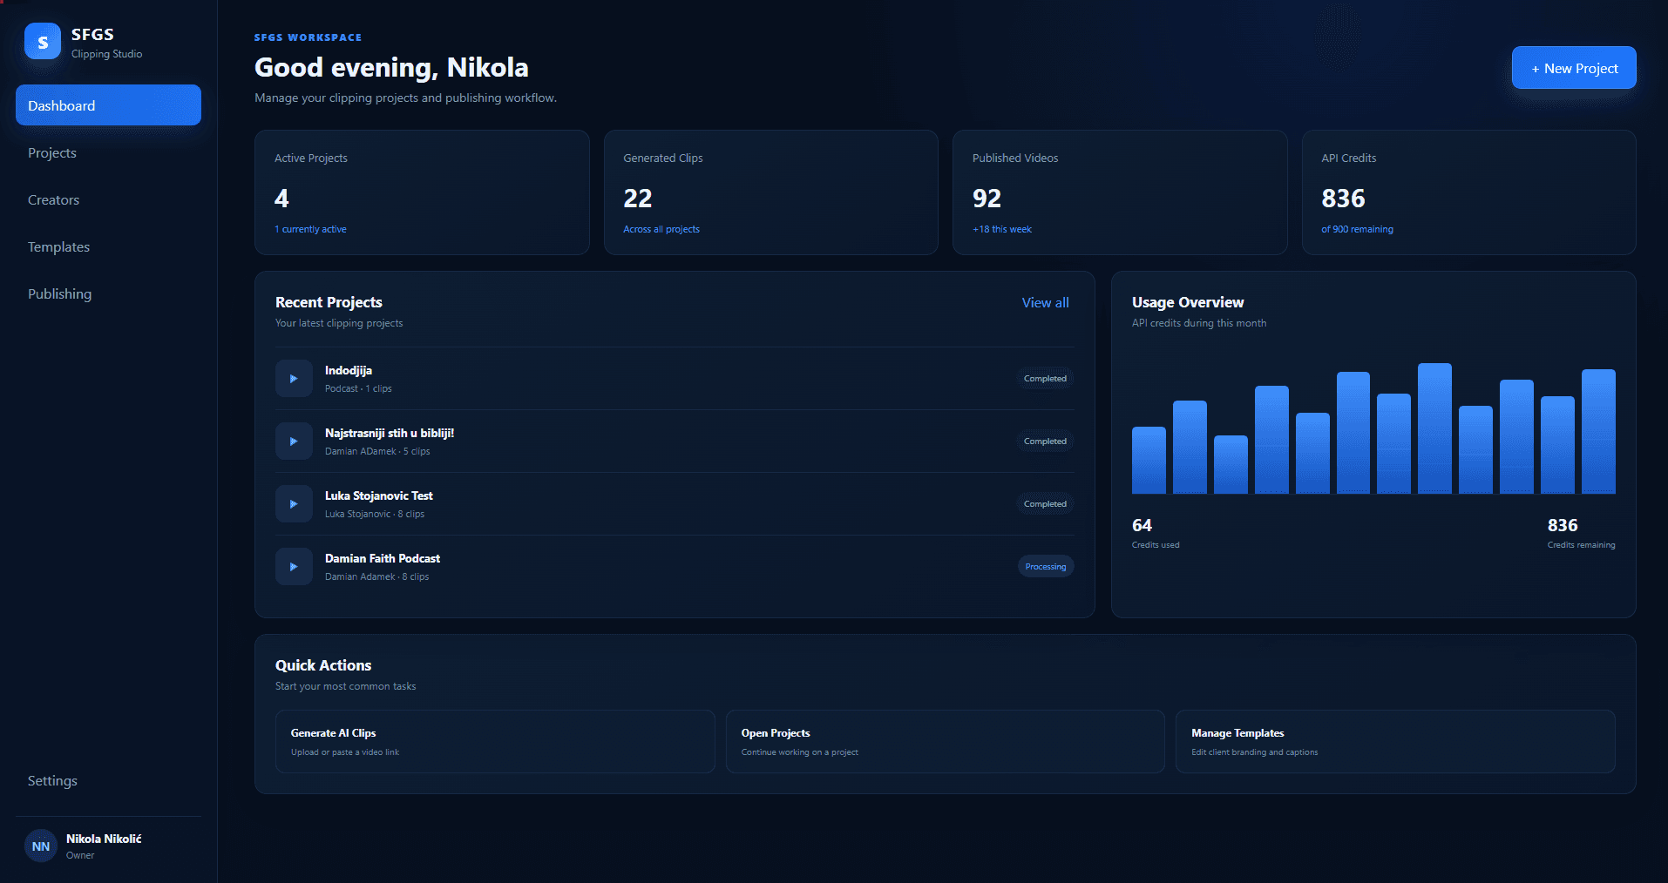The width and height of the screenshot is (1668, 883).
Task: Open Creators in the sidebar
Action: click(108, 199)
